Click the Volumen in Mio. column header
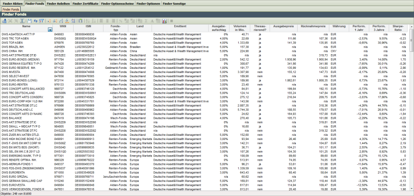 point(239,28)
